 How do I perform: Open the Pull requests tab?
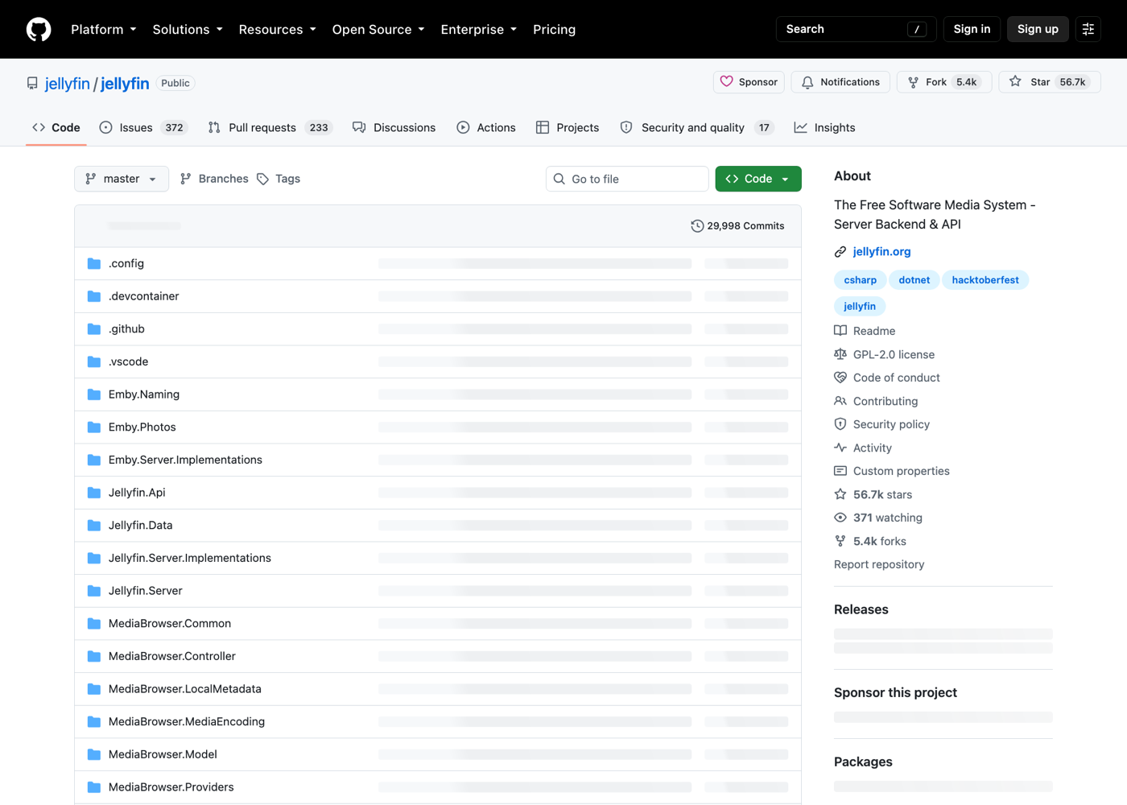pyautogui.click(x=270, y=127)
